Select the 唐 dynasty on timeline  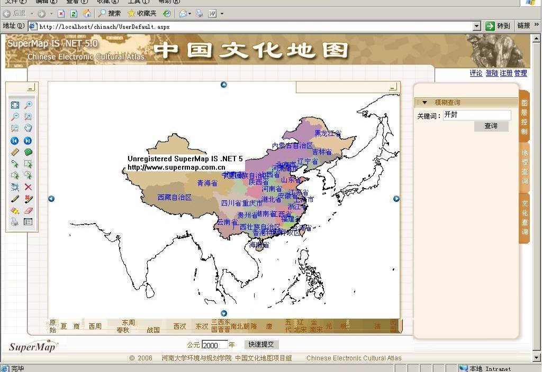tap(269, 327)
